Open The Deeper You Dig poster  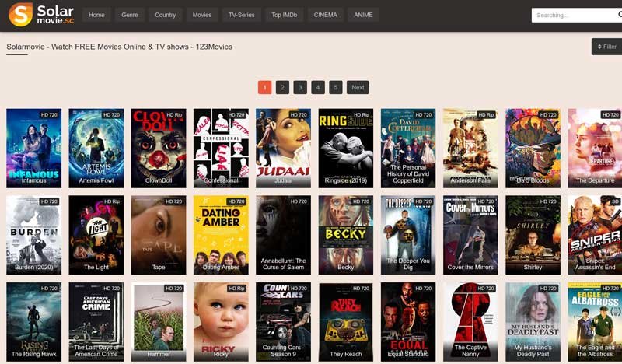click(x=408, y=235)
